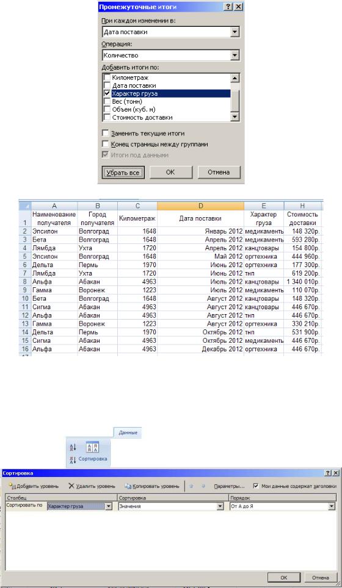This screenshot has height=588, width=342.
Task: Select column A header
Action: 54,206
